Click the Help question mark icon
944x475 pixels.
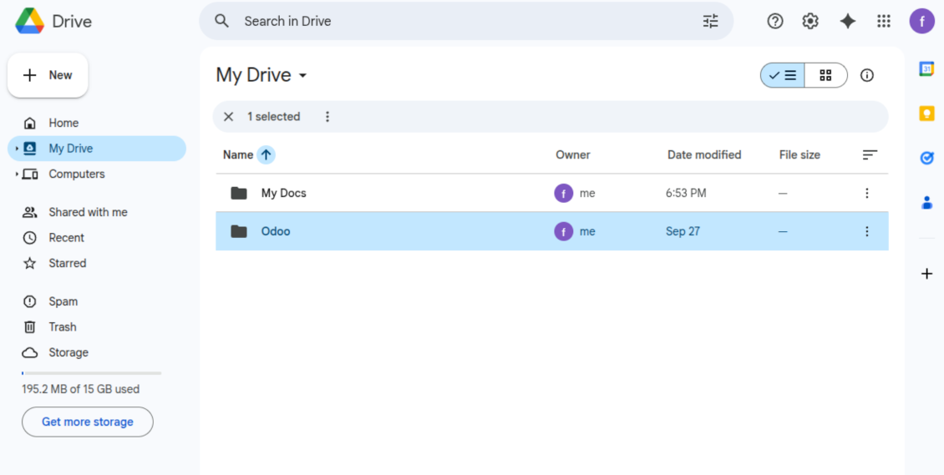(775, 22)
